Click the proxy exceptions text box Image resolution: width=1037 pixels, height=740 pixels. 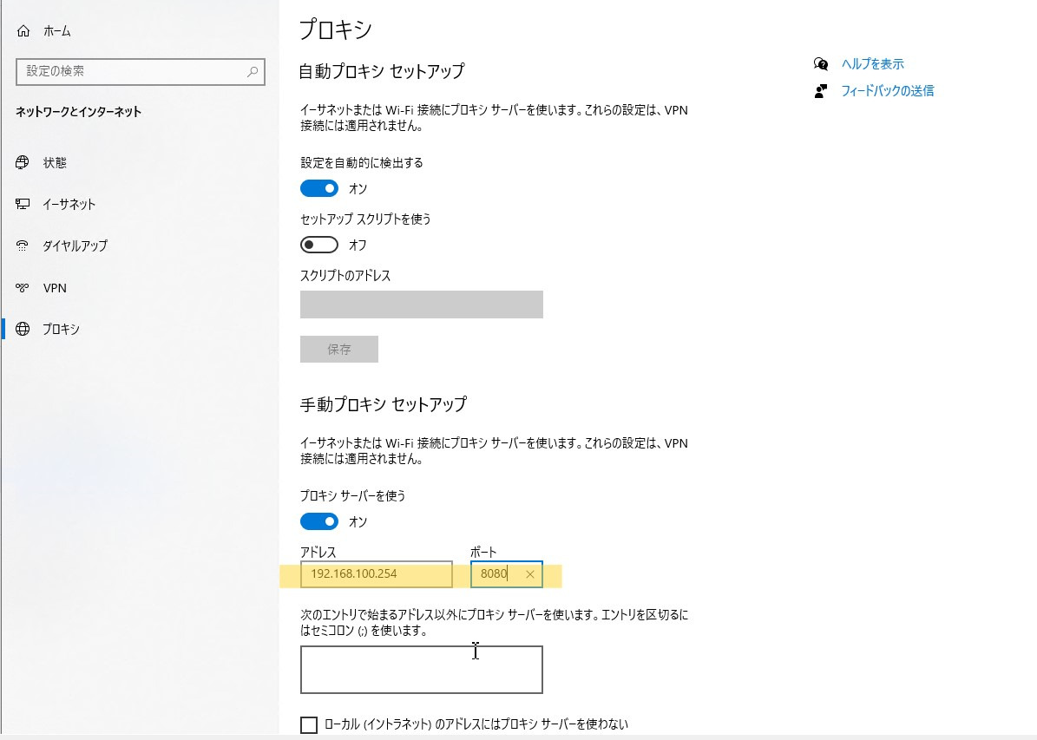[421, 670]
